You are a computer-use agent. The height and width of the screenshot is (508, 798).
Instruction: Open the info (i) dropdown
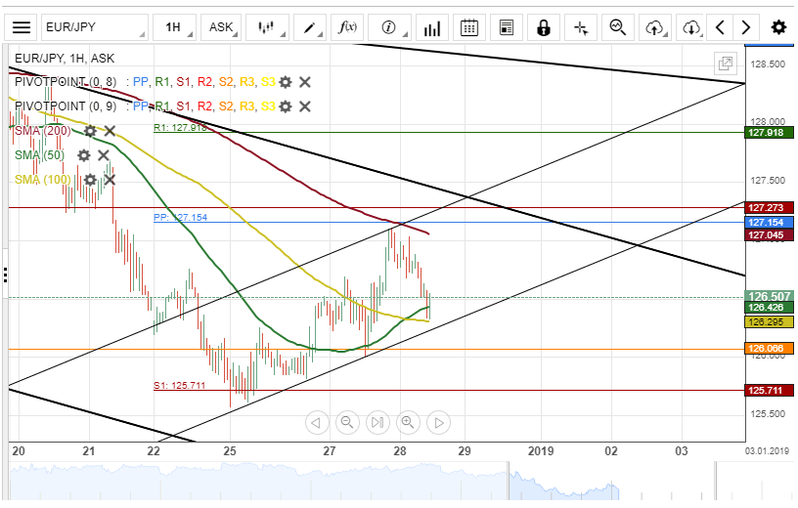point(389,27)
